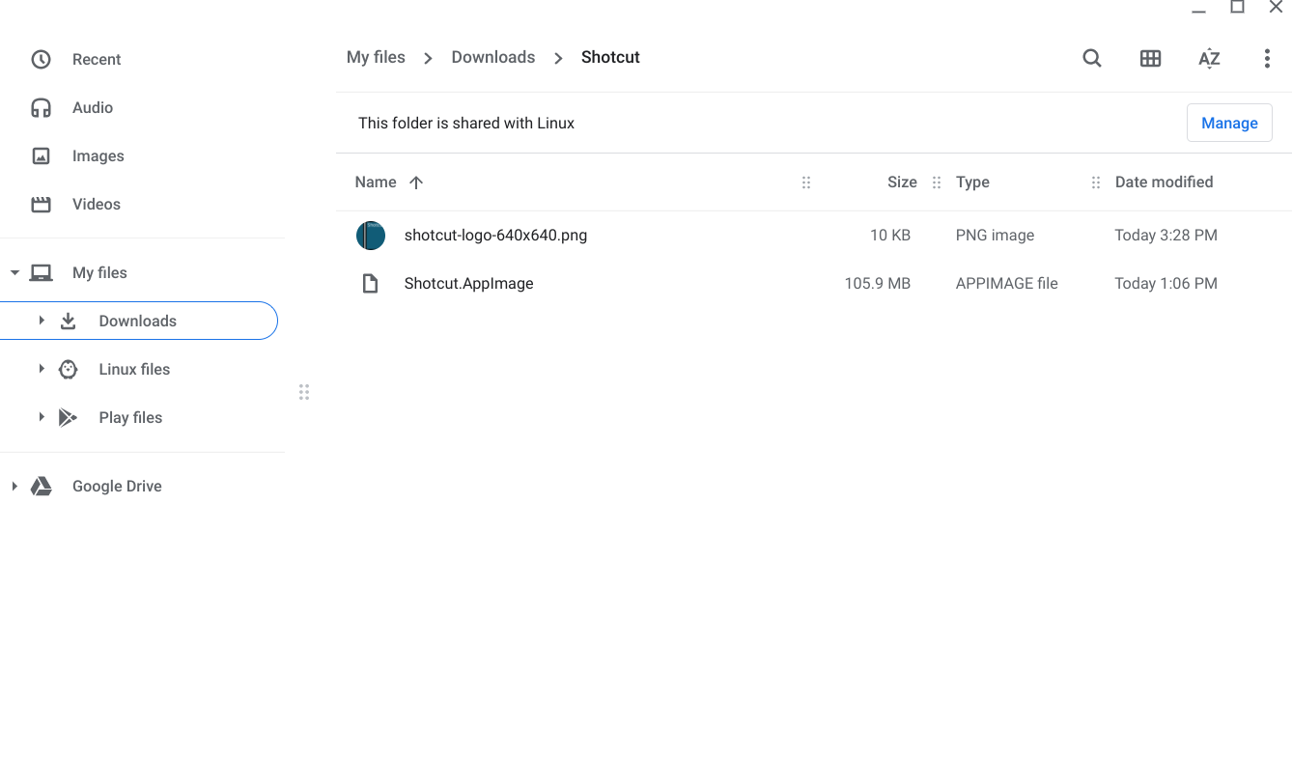1292x757 pixels.
Task: Click the Downloads arrow icon
Action: point(68,321)
